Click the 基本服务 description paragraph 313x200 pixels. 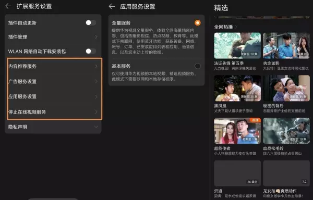154,76
